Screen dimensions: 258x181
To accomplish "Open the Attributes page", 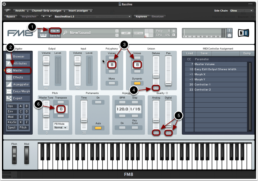I will pyautogui.click(x=18, y=63).
